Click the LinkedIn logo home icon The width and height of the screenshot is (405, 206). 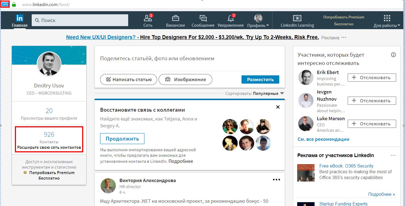coord(20,18)
